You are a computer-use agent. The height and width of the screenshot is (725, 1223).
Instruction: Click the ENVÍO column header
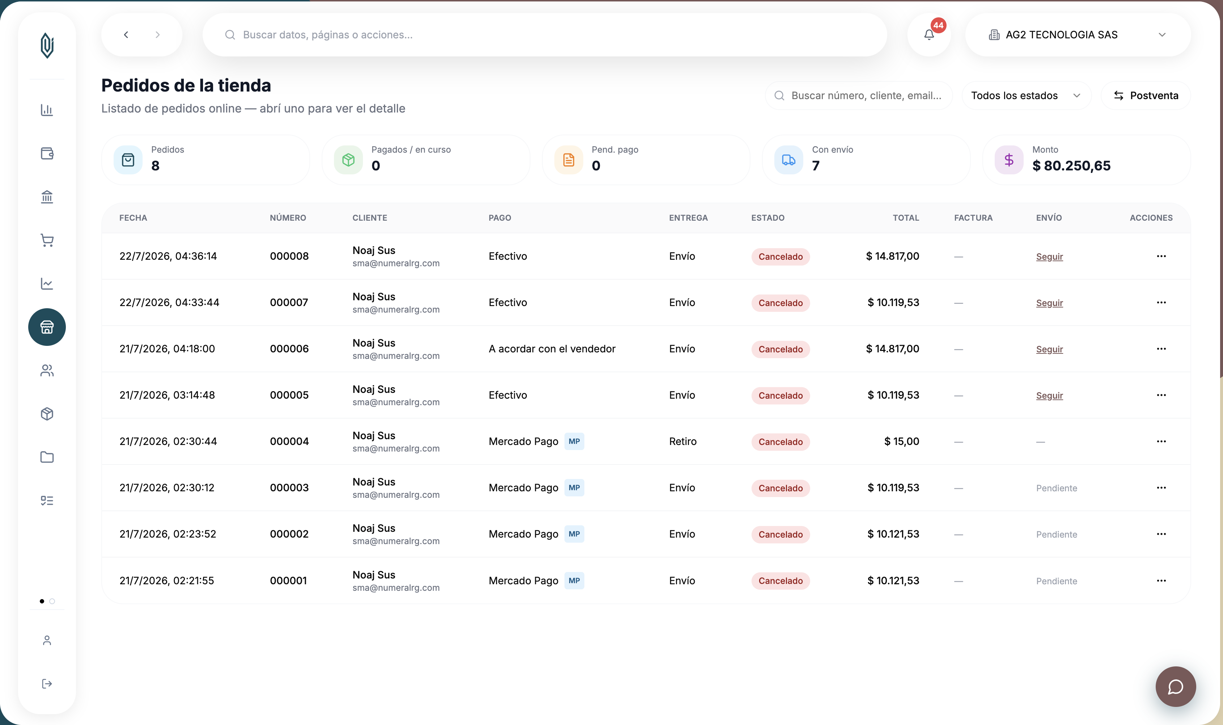1049,218
